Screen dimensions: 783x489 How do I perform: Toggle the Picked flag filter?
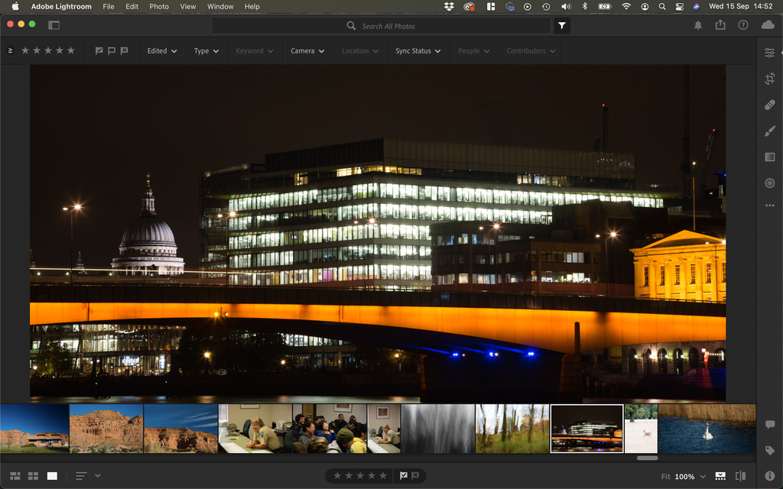(x=99, y=50)
